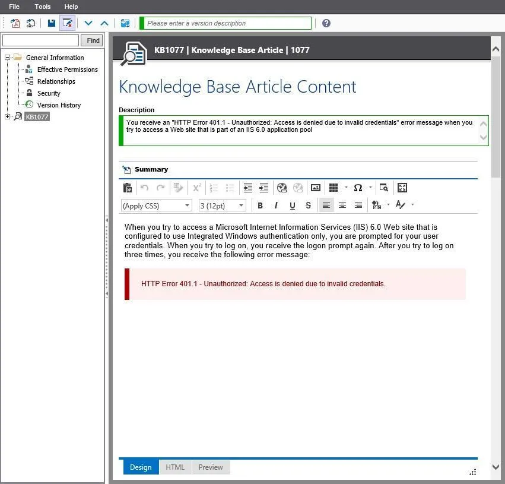The width and height of the screenshot is (505, 484).
Task: Toggle Strikethrough formatting
Action: click(308, 205)
